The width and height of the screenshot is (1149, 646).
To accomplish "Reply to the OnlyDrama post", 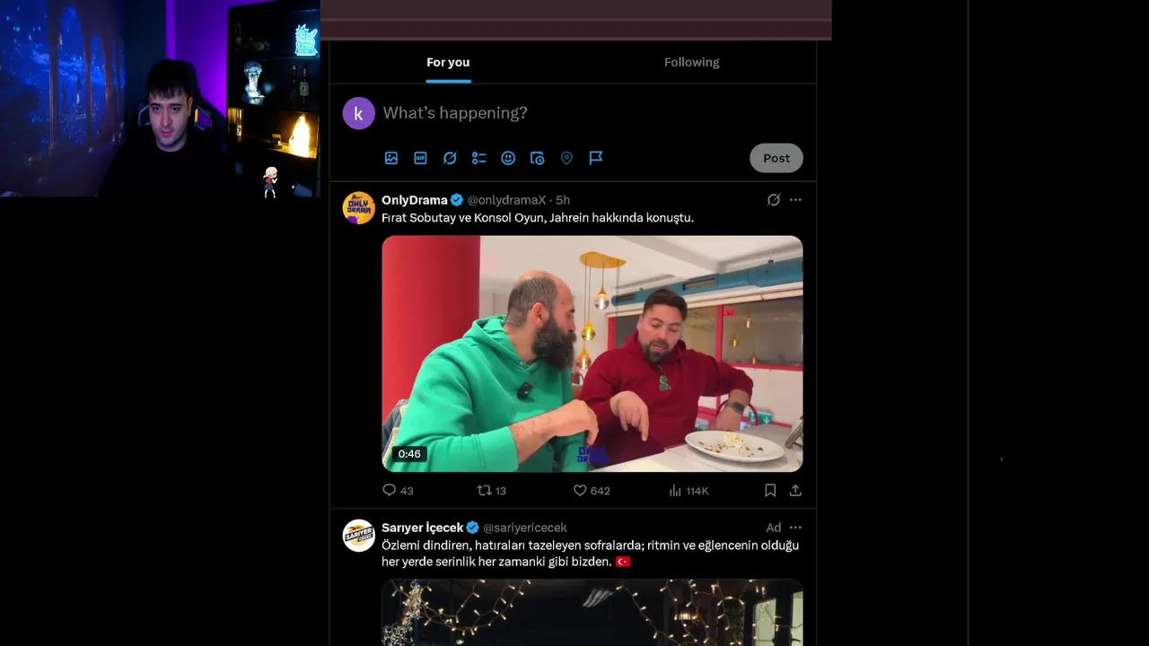I will coord(398,491).
